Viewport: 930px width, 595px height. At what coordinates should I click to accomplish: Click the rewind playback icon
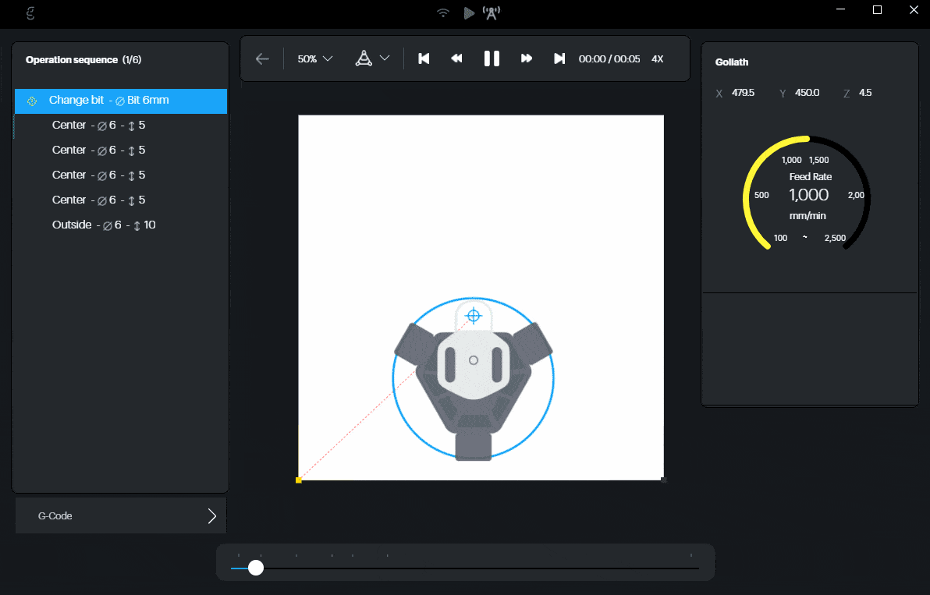pos(457,58)
